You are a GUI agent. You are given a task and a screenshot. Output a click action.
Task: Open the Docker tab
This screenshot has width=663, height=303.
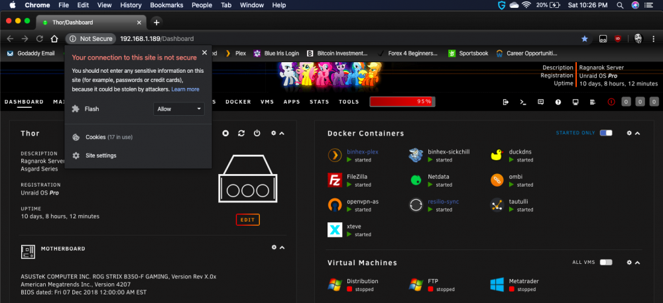click(x=238, y=102)
